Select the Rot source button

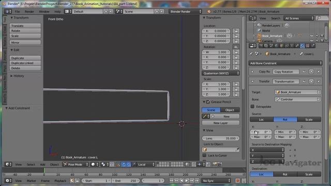(285, 119)
